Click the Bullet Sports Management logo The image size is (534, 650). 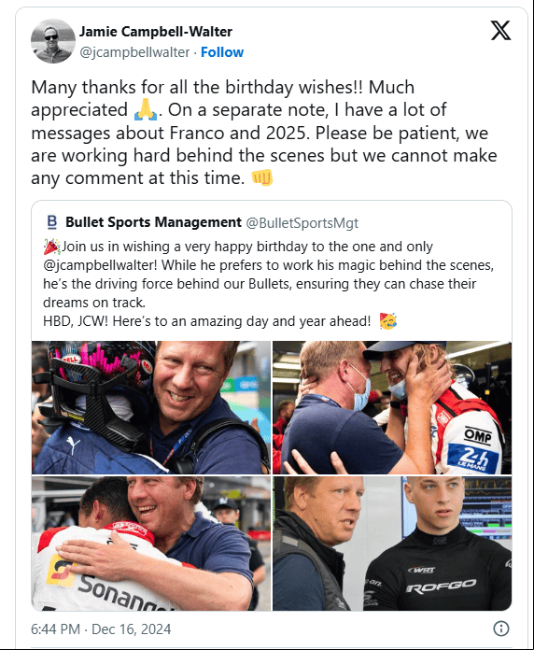(x=51, y=222)
